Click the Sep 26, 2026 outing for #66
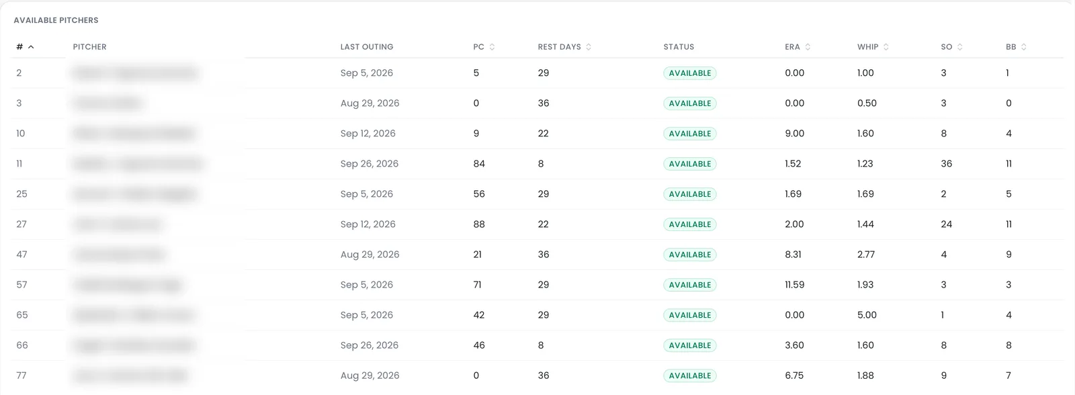 coord(369,345)
